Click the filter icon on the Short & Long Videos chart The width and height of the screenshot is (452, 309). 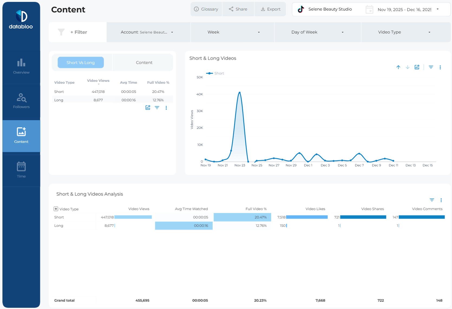[x=431, y=67]
